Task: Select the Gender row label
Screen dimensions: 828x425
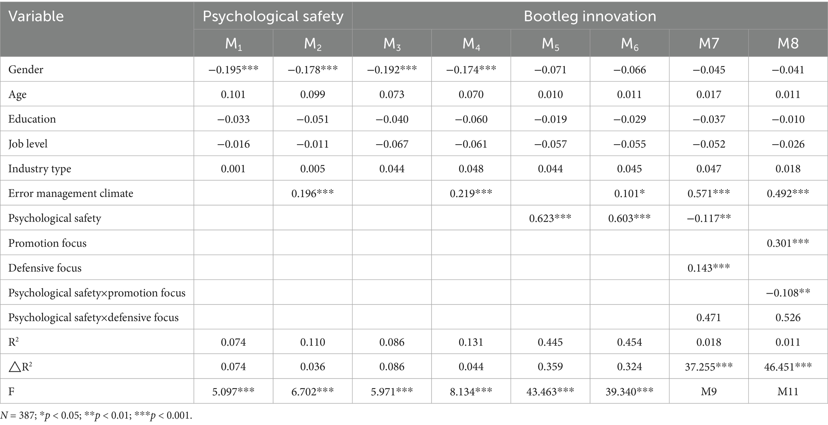Action: tap(26, 70)
